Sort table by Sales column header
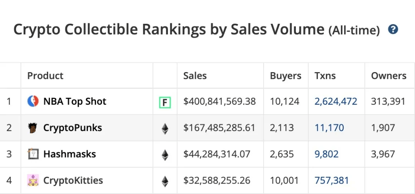 pyautogui.click(x=195, y=76)
